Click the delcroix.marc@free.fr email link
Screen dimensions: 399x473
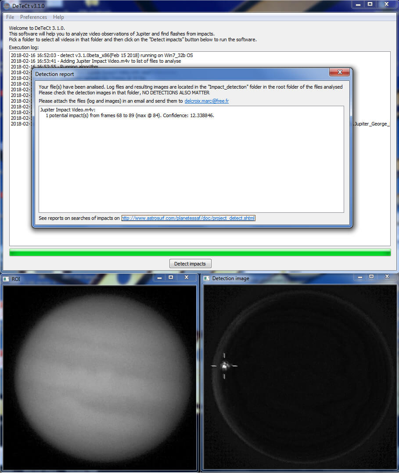[206, 101]
